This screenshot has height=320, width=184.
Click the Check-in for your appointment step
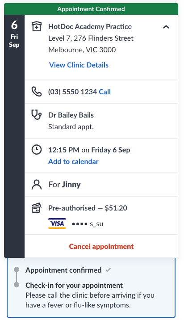[74, 285]
